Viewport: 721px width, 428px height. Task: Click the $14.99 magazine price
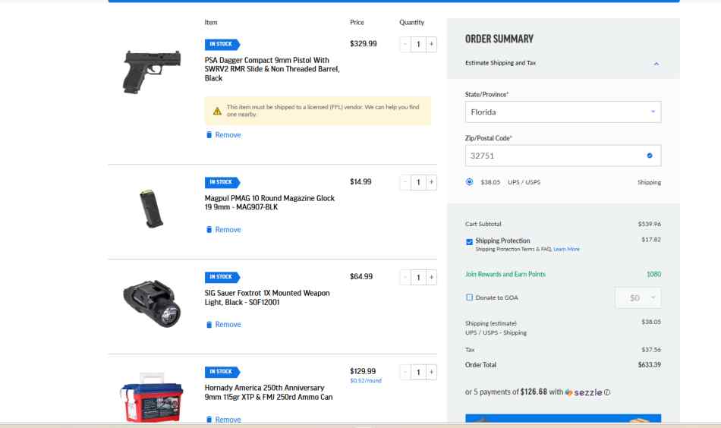pyautogui.click(x=360, y=181)
